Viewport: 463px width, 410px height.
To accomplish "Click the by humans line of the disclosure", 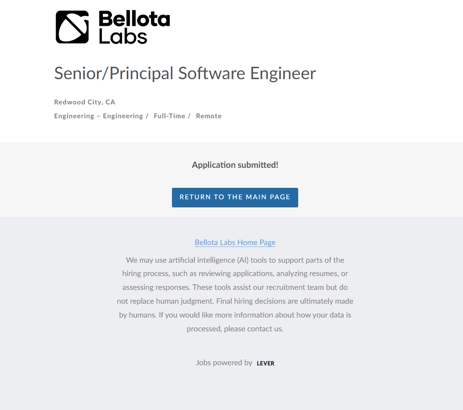I will click(235, 315).
